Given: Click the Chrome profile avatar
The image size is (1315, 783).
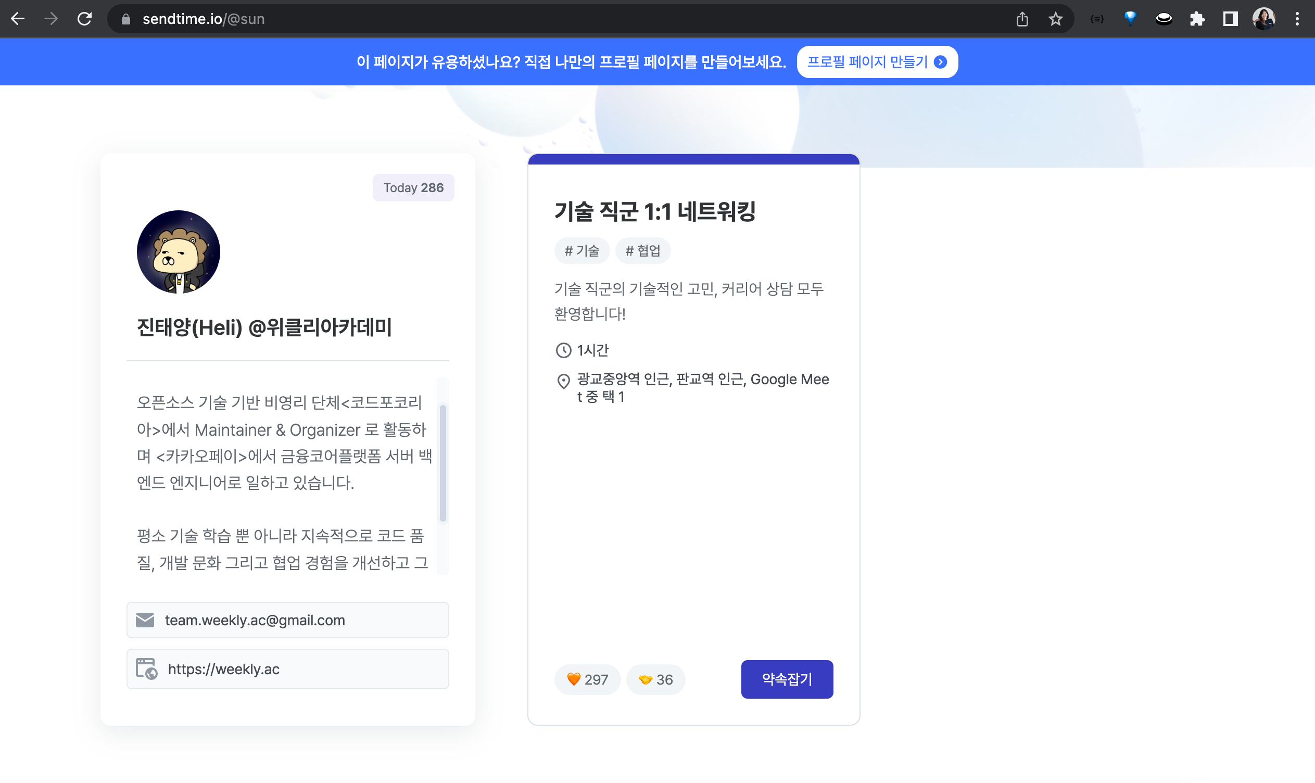Looking at the screenshot, I should click(x=1264, y=19).
